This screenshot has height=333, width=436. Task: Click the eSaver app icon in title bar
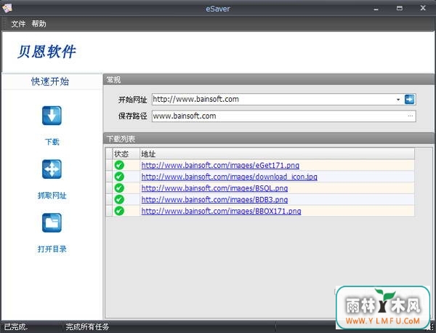click(7, 8)
